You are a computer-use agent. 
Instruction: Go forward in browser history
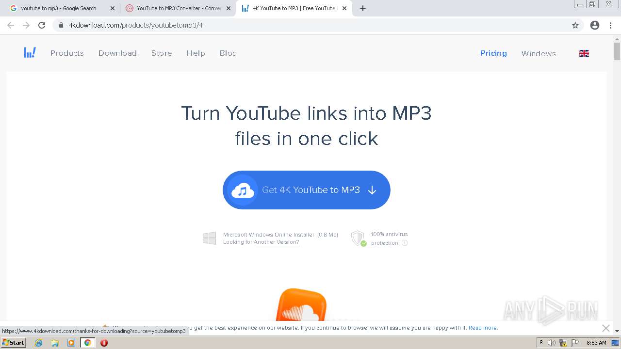[x=26, y=25]
